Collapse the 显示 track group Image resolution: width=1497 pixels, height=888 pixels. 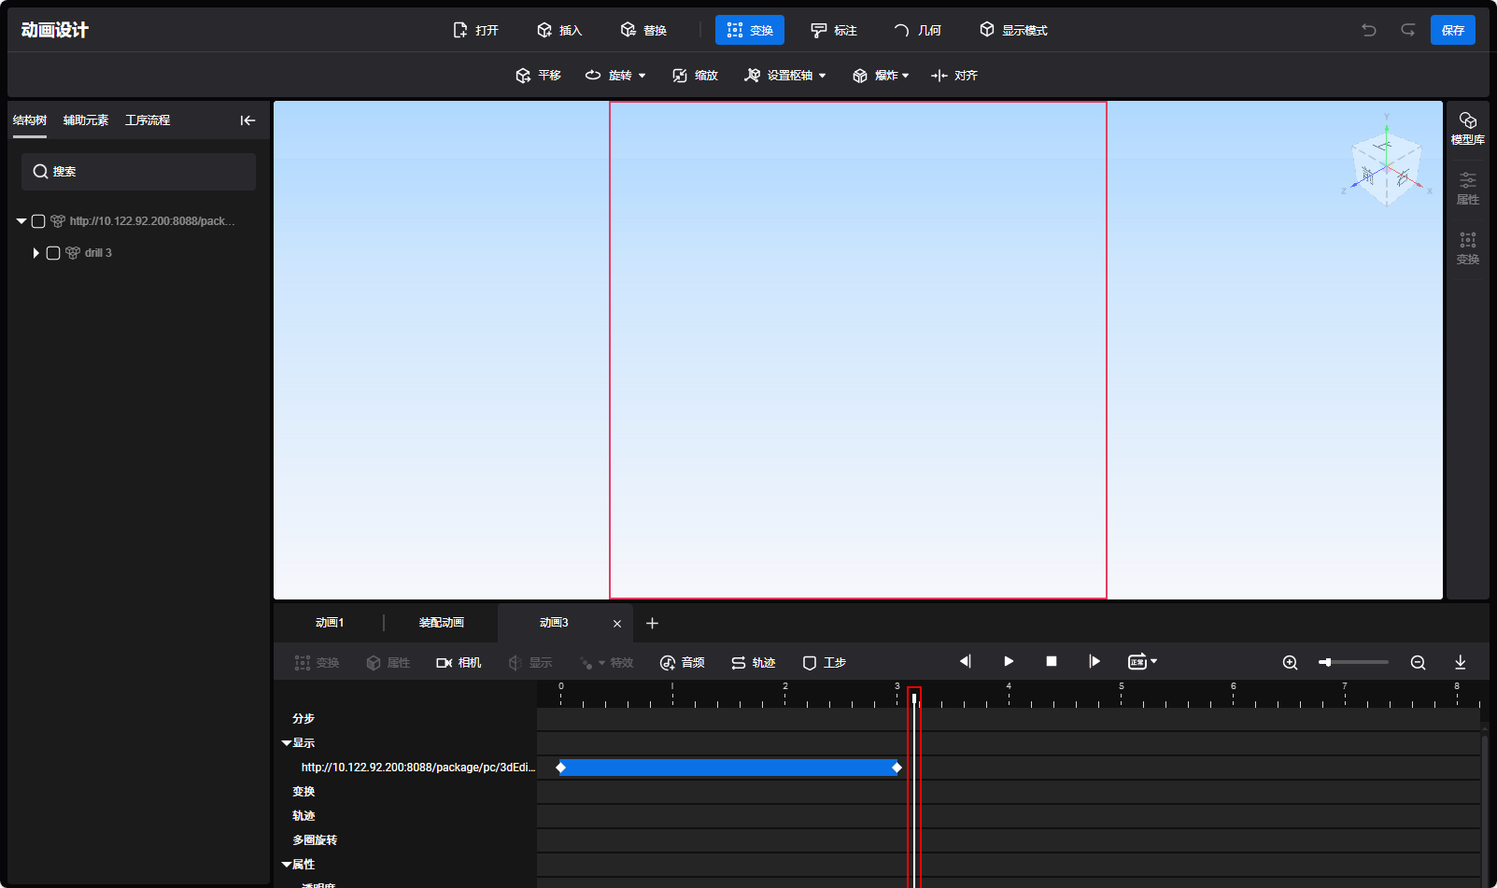click(287, 743)
